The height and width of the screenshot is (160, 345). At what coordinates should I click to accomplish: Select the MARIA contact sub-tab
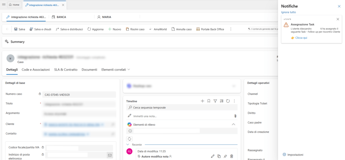click(x=104, y=17)
